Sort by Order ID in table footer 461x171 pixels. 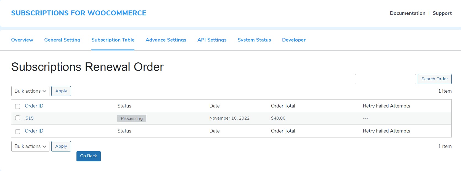pos(34,131)
